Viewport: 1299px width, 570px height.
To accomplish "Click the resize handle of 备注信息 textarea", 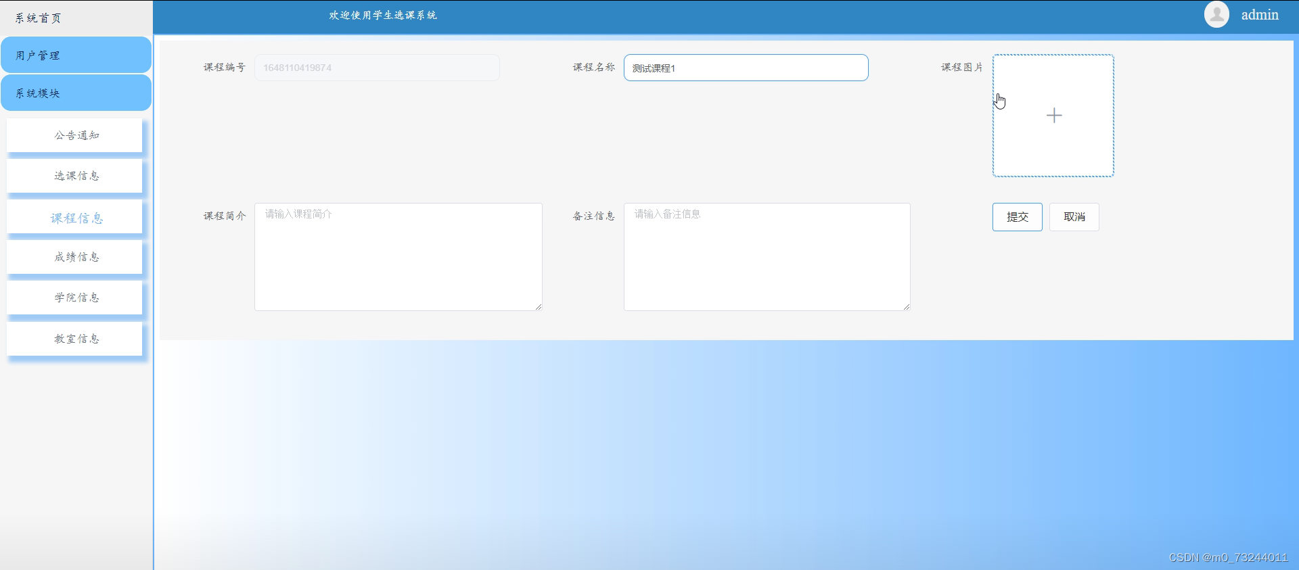I will [x=907, y=307].
